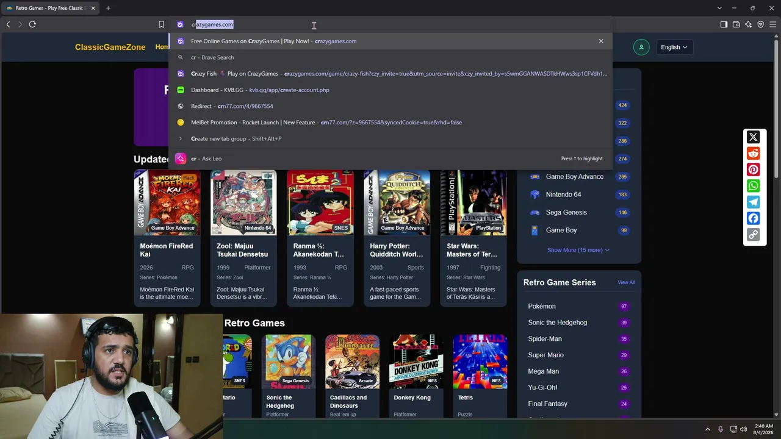Share the page on X

point(754,137)
